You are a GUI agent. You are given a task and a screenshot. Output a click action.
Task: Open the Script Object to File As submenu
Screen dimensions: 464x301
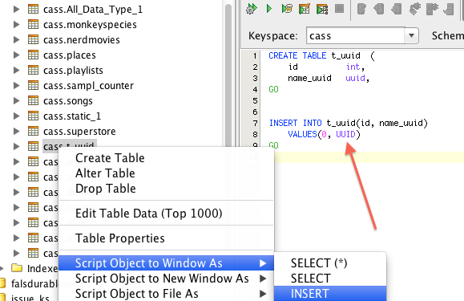166,294
